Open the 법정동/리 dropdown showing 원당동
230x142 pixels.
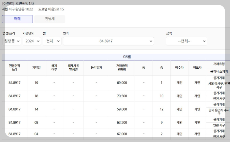coord(12,41)
